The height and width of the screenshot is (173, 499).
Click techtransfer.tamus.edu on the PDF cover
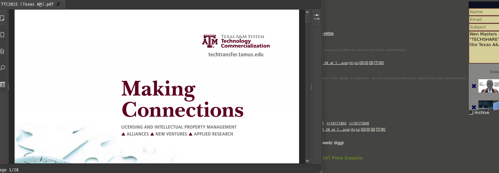coord(236,54)
